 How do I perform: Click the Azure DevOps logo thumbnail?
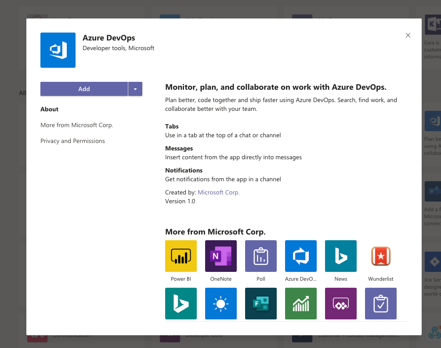point(58,50)
